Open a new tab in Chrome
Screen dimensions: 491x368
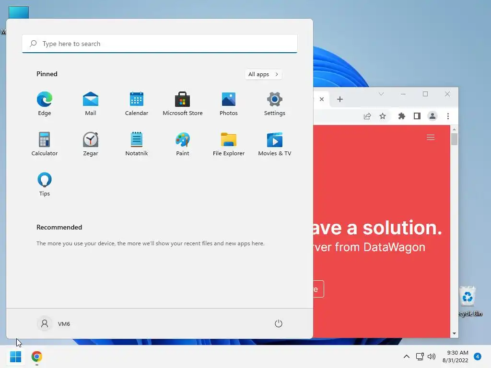coord(340,99)
